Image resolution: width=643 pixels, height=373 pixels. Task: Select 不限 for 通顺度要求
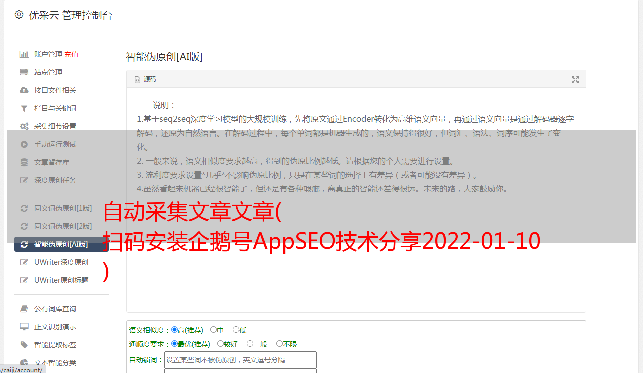point(279,344)
